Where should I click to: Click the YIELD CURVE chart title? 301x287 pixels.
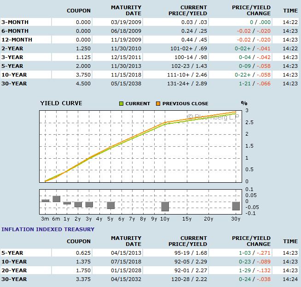click(61, 103)
